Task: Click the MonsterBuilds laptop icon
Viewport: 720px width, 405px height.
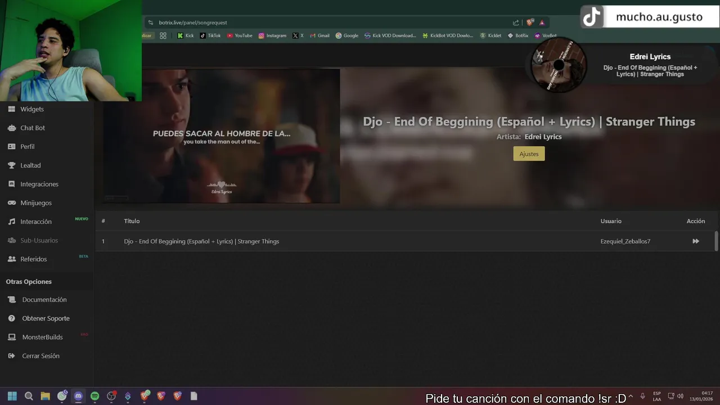Action: (11, 337)
